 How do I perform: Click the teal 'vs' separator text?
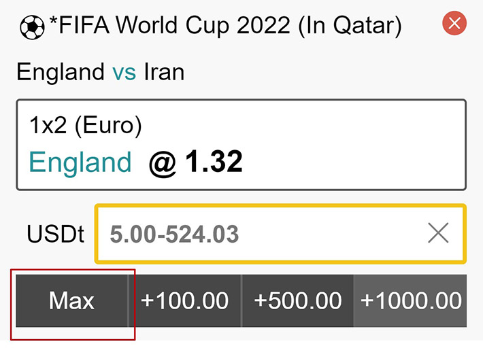tap(124, 72)
